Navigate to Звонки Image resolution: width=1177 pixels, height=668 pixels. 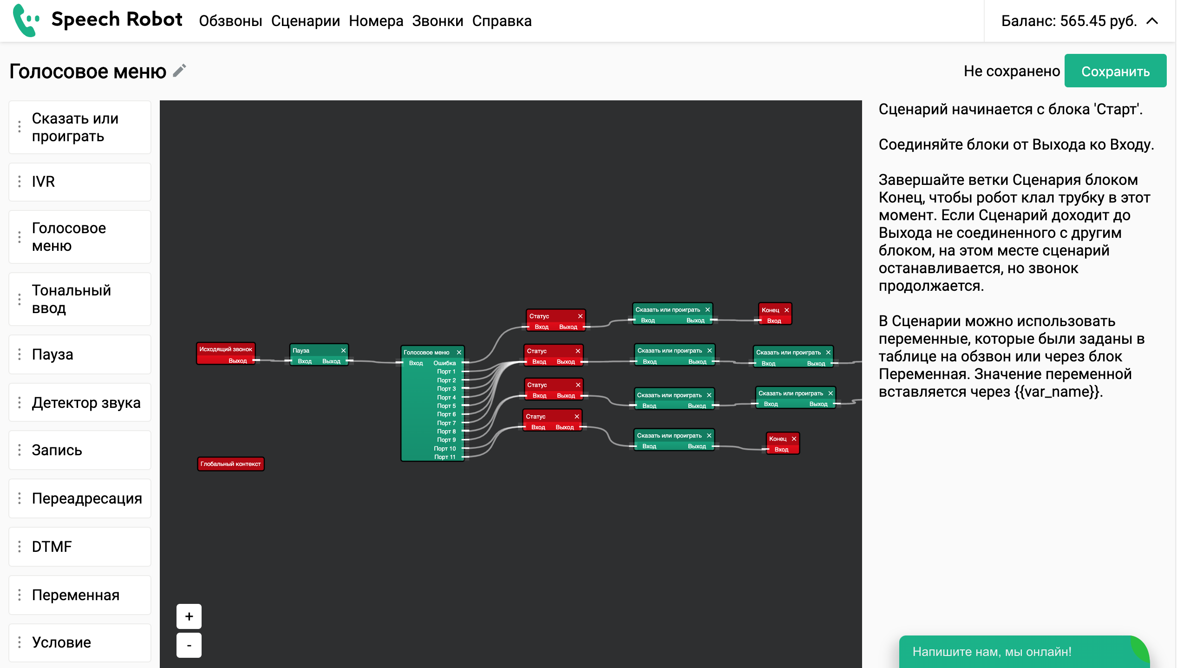point(438,21)
